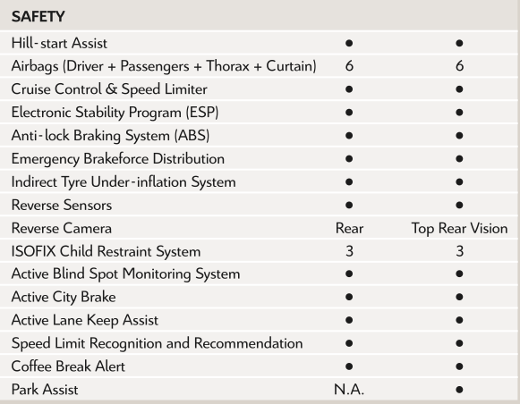This screenshot has width=520, height=404.
Task: Click the 'Top Rear Vision' value
Action: tap(459, 229)
